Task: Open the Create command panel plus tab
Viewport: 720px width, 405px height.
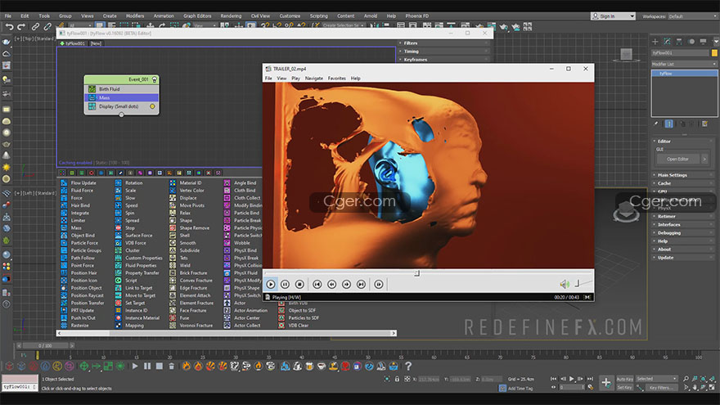Action: click(655, 42)
